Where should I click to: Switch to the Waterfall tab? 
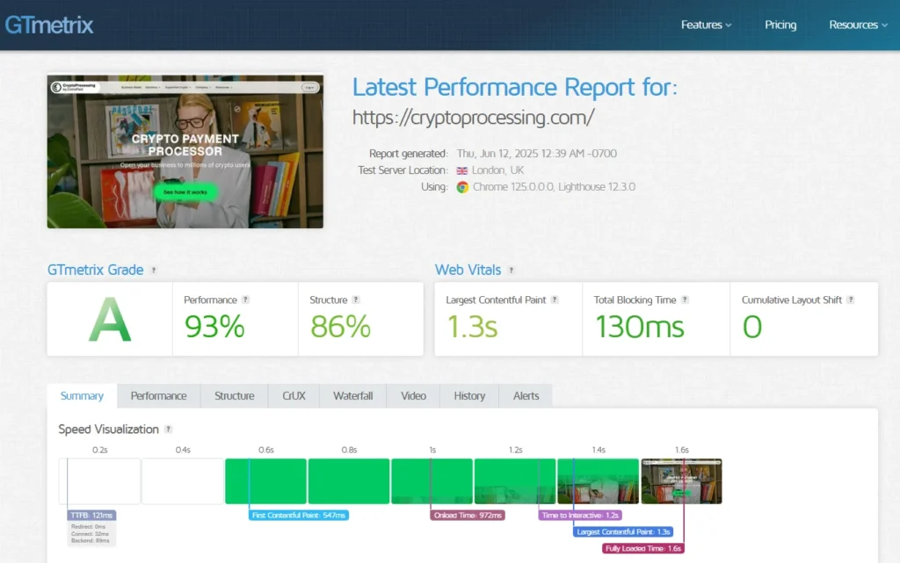point(352,396)
